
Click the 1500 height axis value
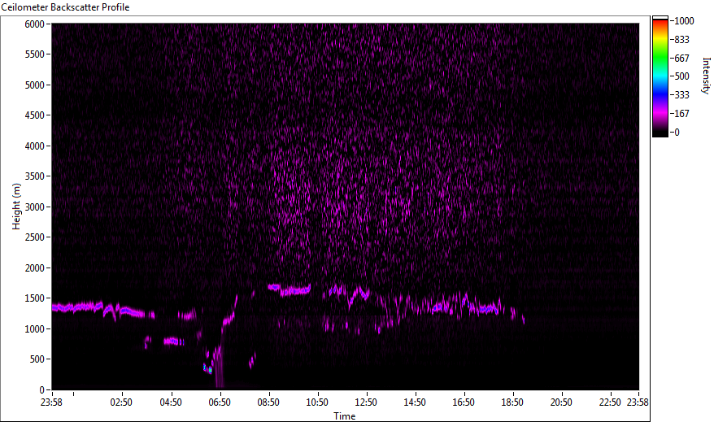point(35,298)
